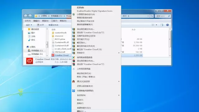Click the Creative Cloud red app icon in details pane
199x112 pixels.
[30, 61]
